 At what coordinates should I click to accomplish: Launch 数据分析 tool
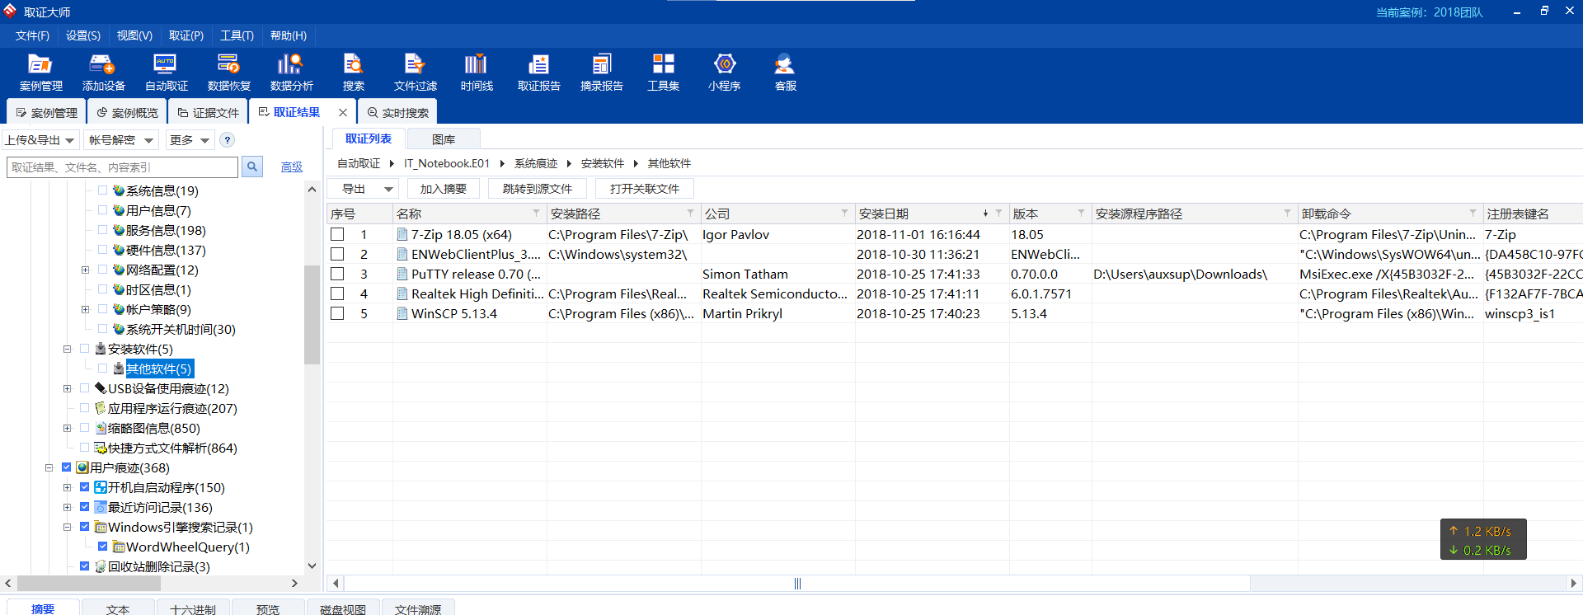coord(291,73)
